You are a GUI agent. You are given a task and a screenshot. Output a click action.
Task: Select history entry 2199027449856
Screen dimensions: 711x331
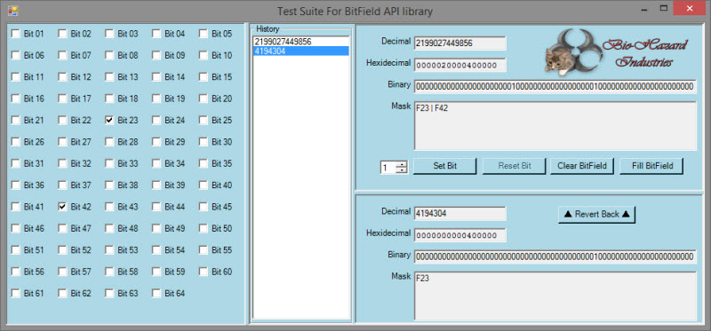coord(301,42)
